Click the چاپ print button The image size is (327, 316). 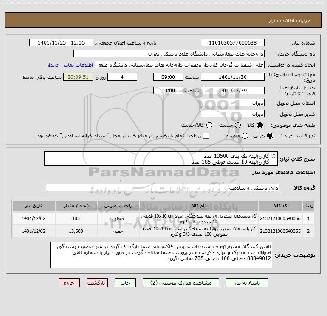pos(125,283)
